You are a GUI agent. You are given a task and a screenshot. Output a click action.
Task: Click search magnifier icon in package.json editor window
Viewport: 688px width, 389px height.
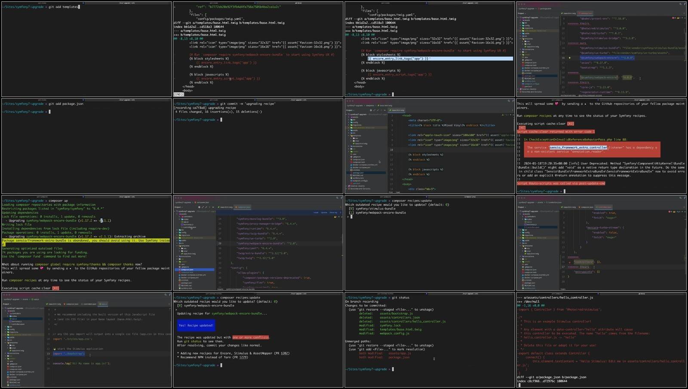(680, 4)
